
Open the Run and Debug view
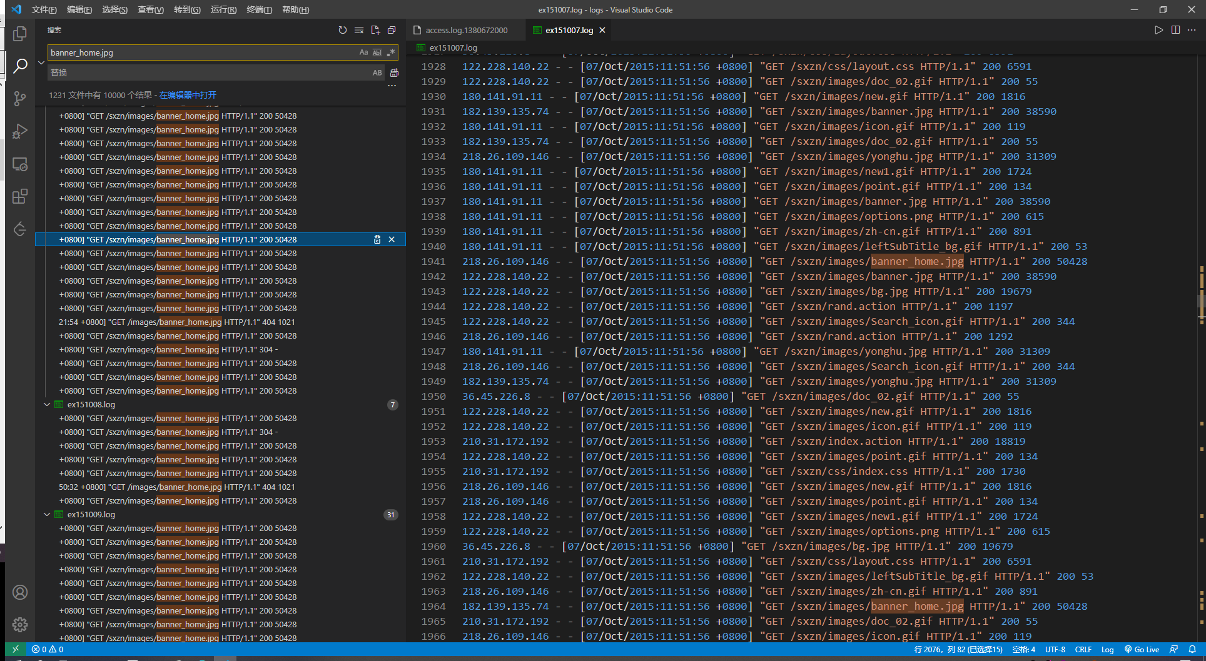(x=20, y=131)
